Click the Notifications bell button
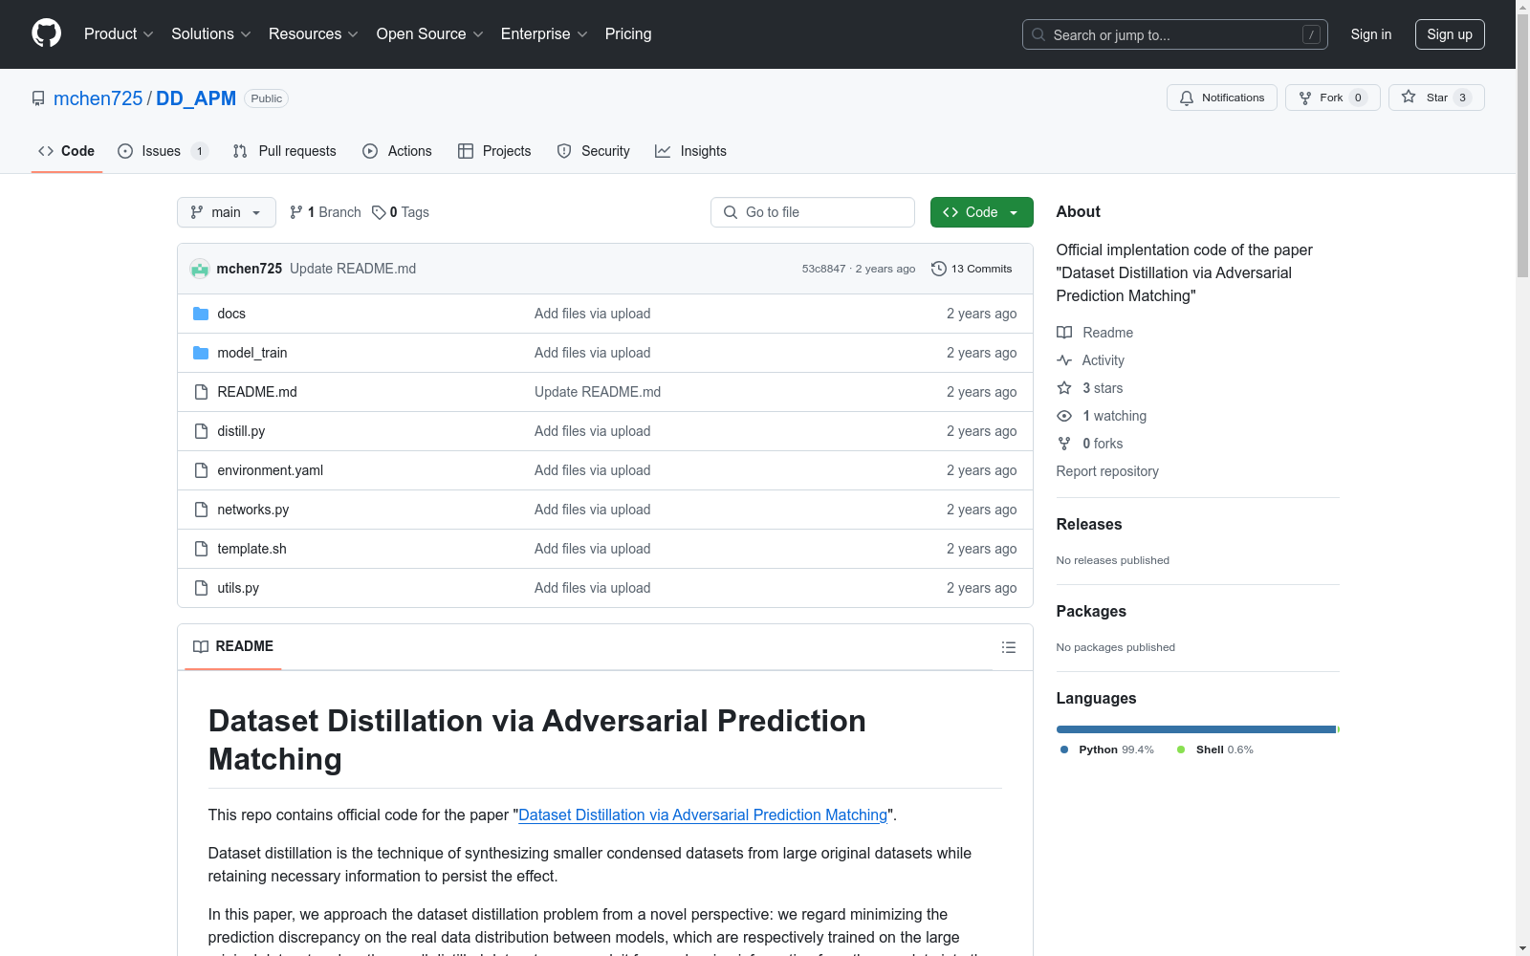 [1221, 98]
